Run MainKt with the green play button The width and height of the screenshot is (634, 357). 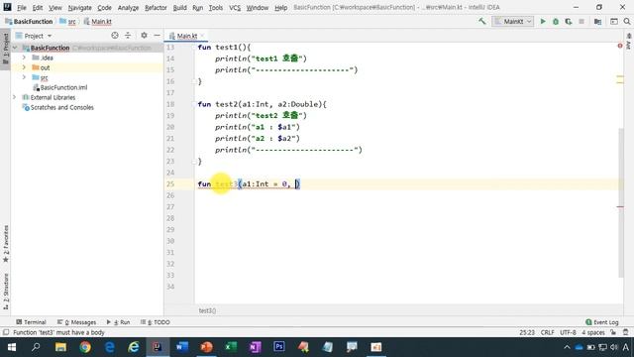click(x=543, y=22)
